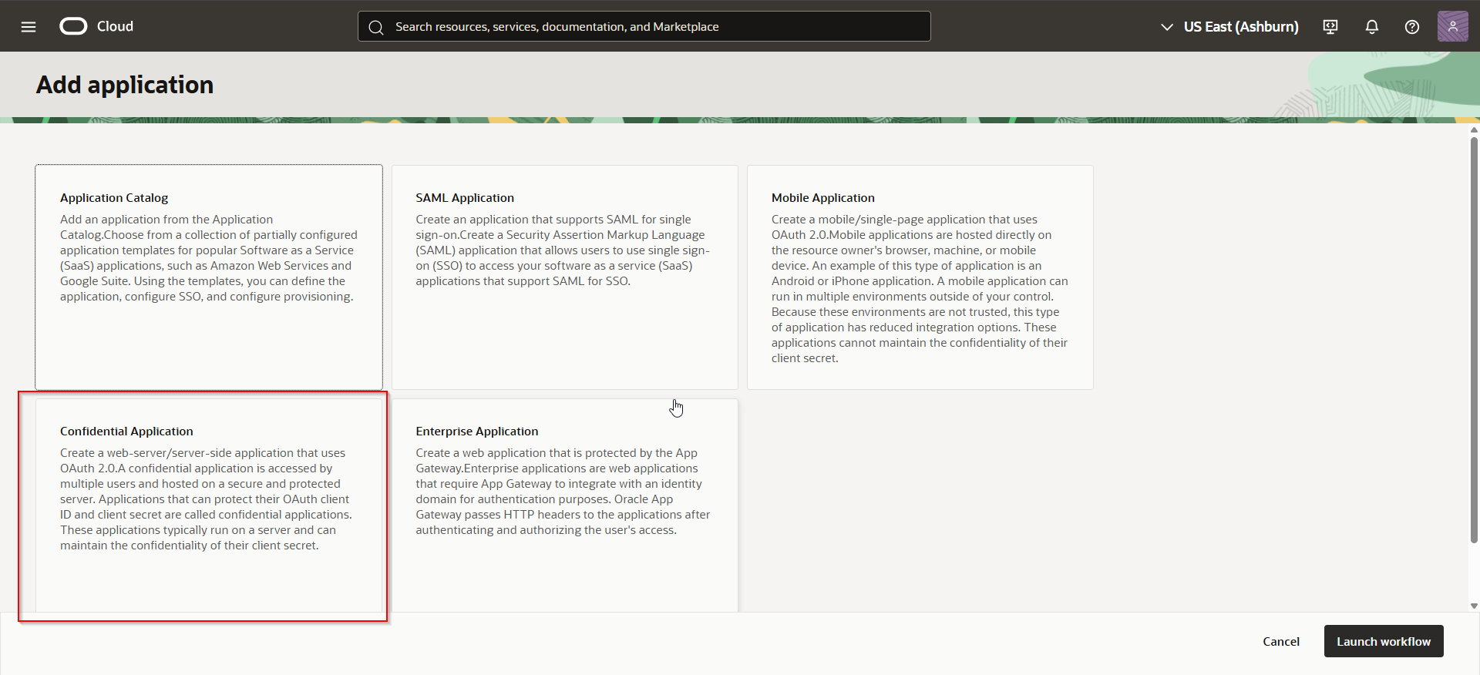Focus the search resources input field
The height and width of the screenshot is (675, 1480).
[x=655, y=27]
